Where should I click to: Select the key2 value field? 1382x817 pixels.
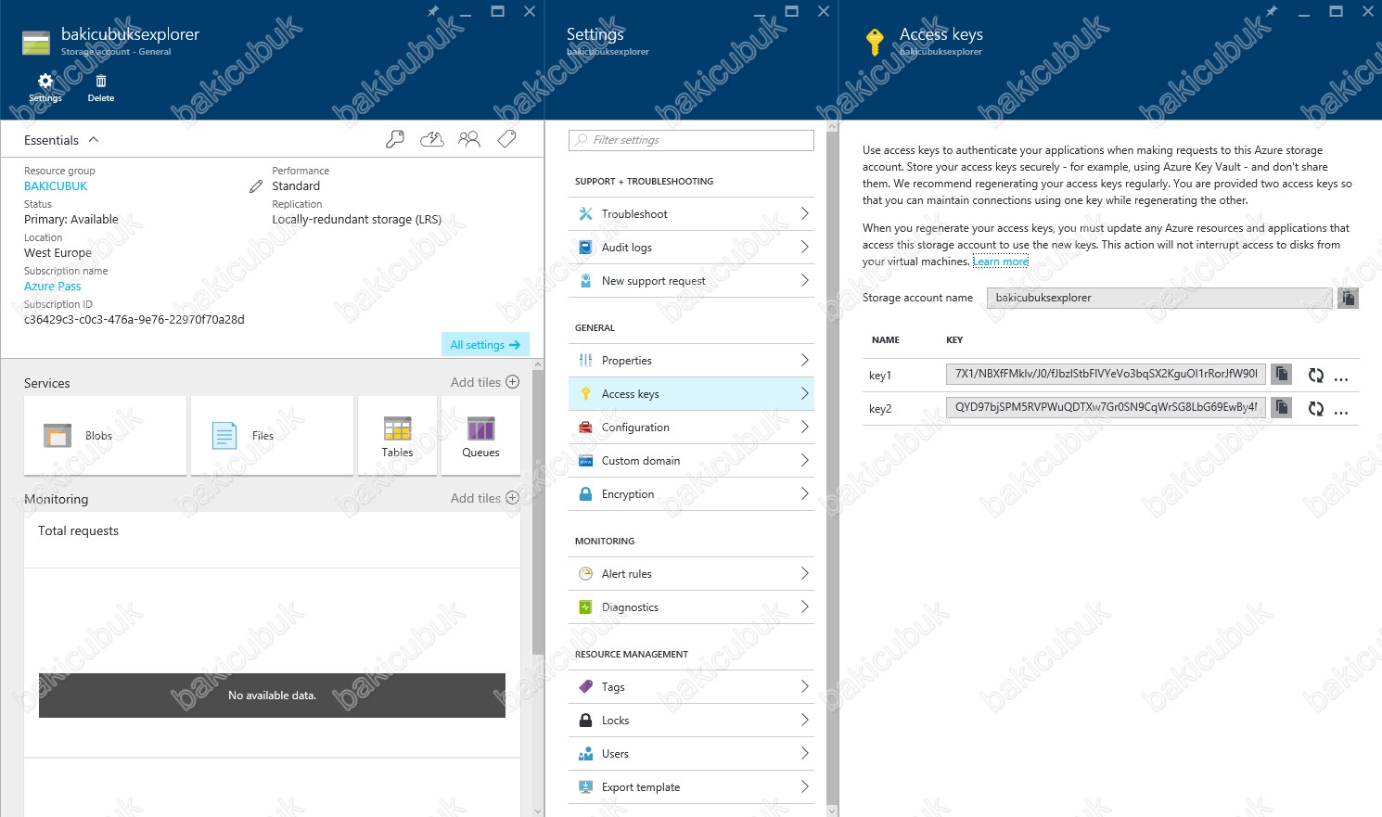[x=1106, y=407]
